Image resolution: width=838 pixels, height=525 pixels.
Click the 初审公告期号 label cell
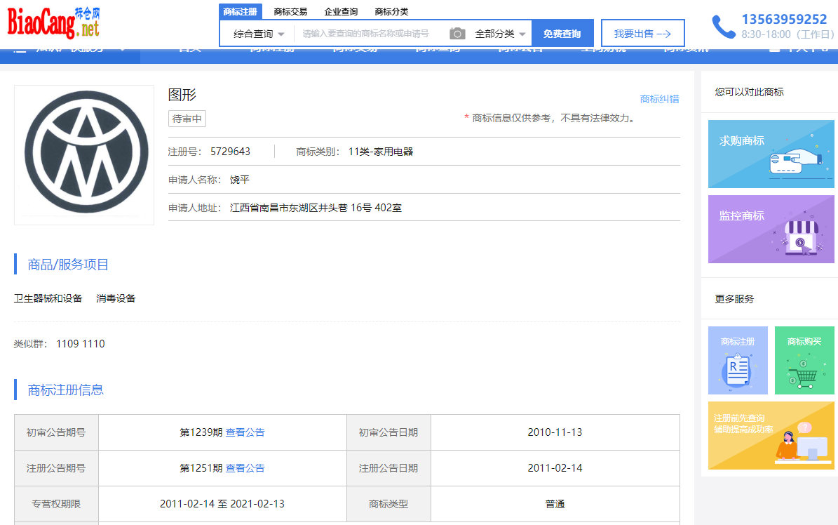tap(56, 432)
